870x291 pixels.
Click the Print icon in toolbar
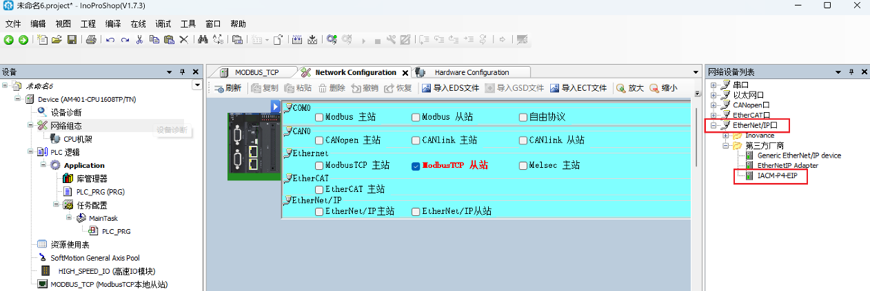click(x=90, y=40)
